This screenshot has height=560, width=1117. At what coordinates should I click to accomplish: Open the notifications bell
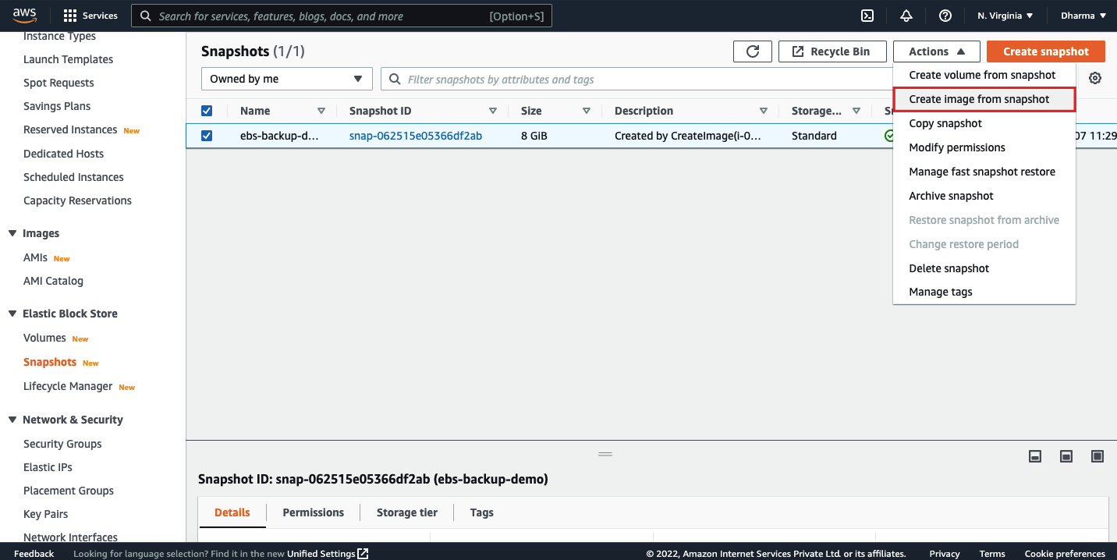coord(906,16)
